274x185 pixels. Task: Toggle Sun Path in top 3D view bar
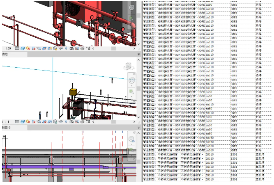click(x=28, y=48)
